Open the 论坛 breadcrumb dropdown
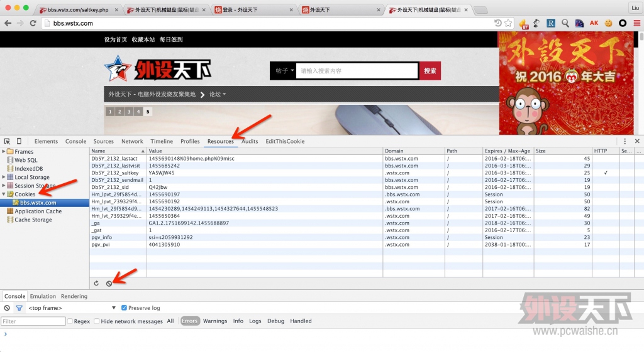Image resolution: width=644 pixels, height=352 pixels. coord(218,94)
